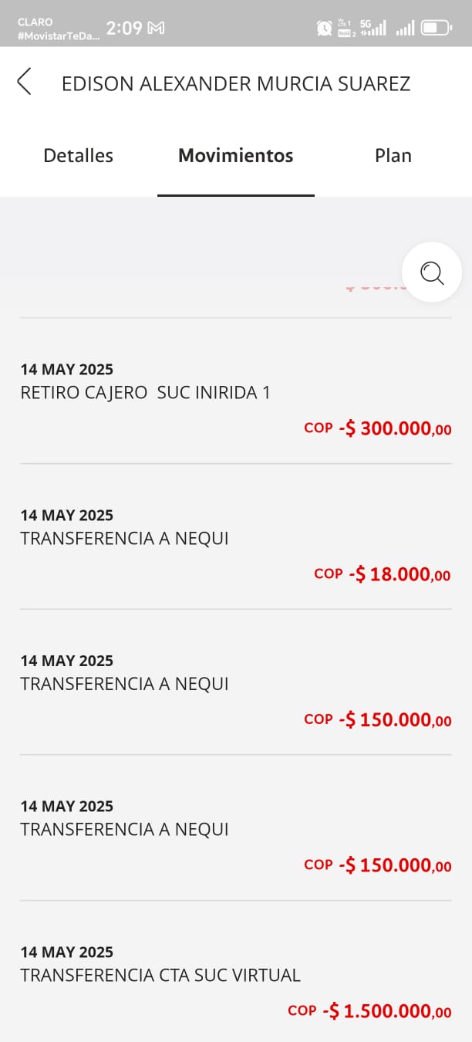This screenshot has height=1042, width=472.
Task: Open the TRANSFERENCIA CTA SUC VIRTUAL movement
Action: pyautogui.click(x=160, y=975)
